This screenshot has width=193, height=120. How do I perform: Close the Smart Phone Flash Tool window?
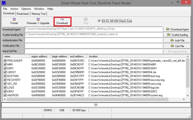click(x=186, y=2)
